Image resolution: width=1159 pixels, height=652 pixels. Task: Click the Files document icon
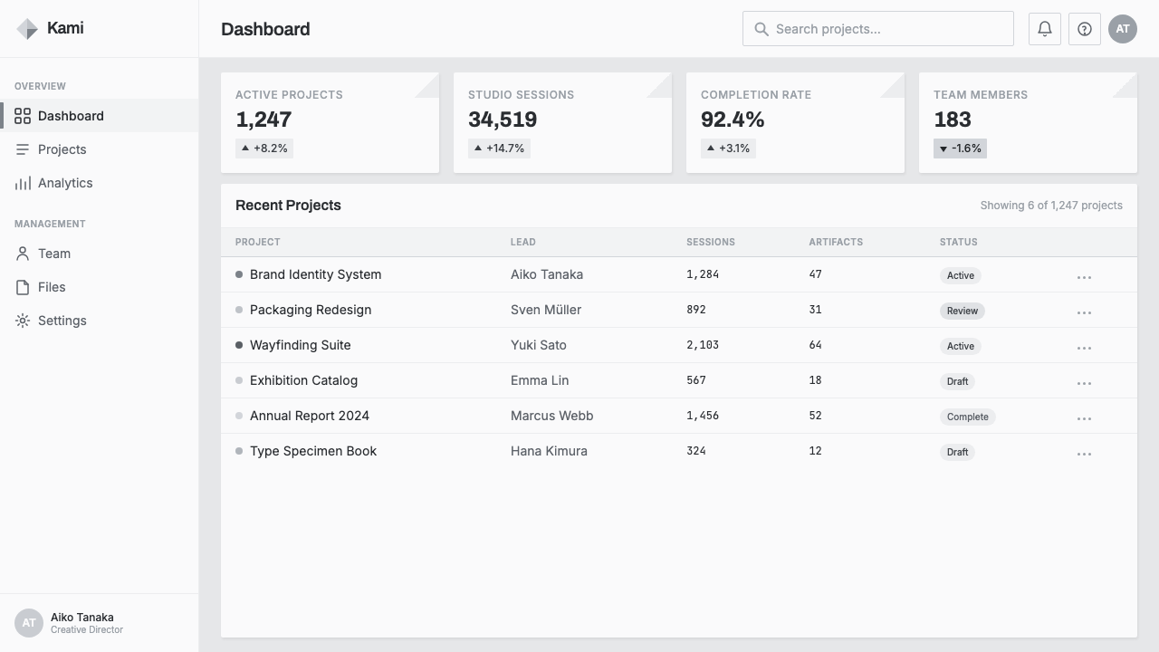click(x=23, y=287)
